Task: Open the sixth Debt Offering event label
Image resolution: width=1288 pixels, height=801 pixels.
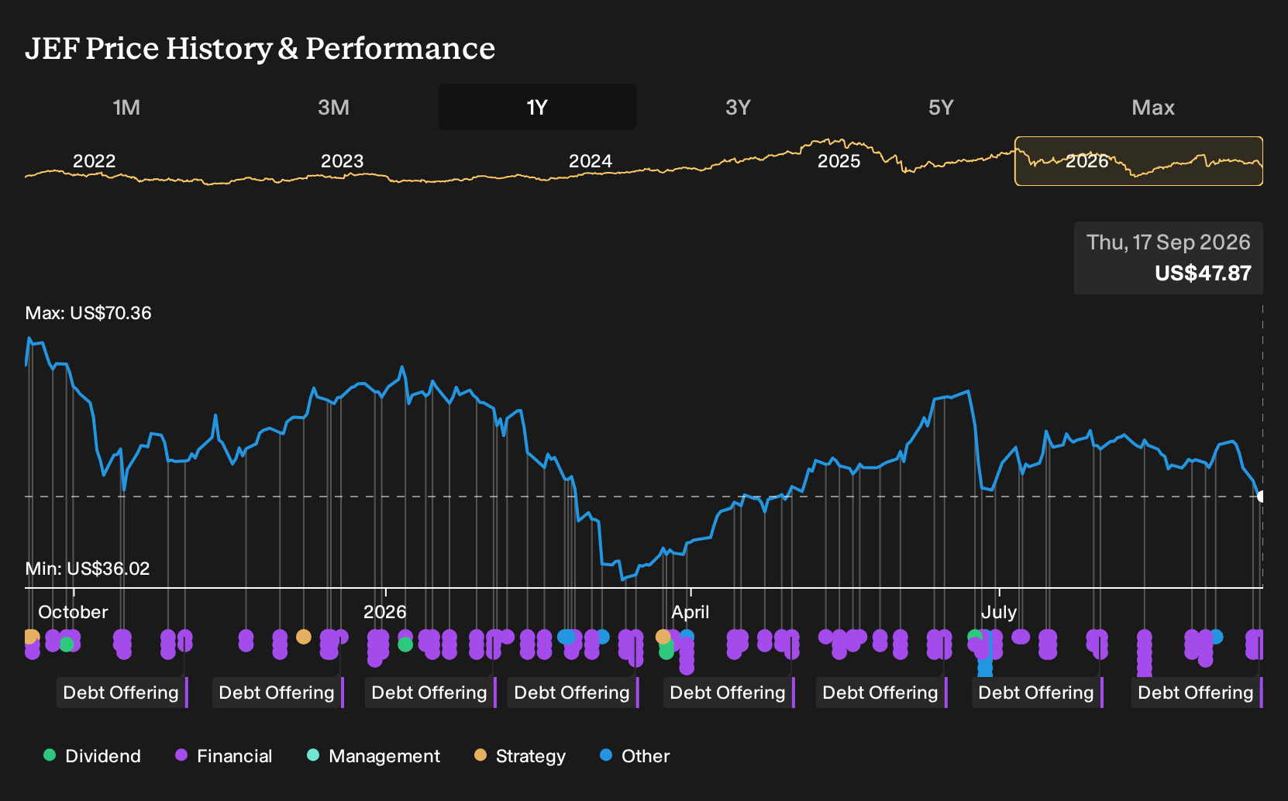Action: pyautogui.click(x=882, y=693)
